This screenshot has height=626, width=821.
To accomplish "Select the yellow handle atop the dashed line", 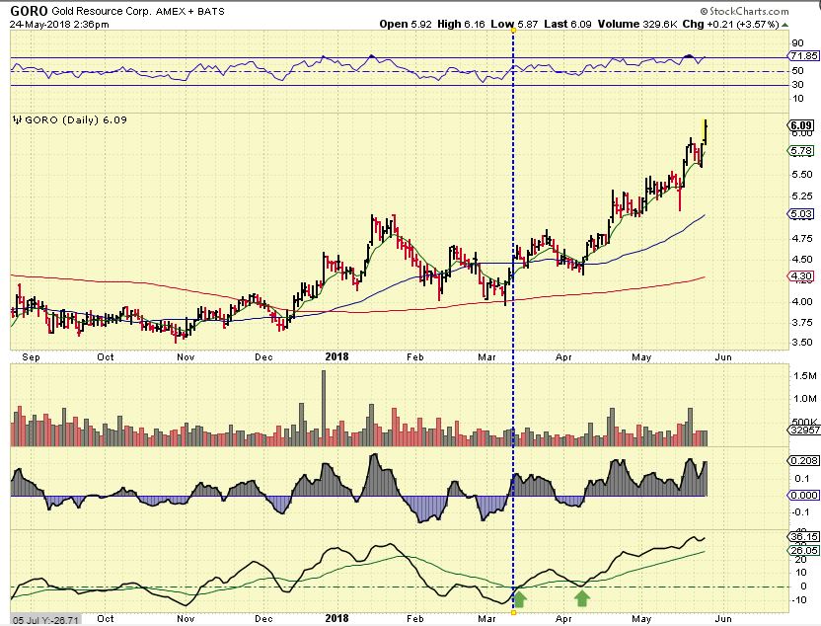I will pos(513,31).
